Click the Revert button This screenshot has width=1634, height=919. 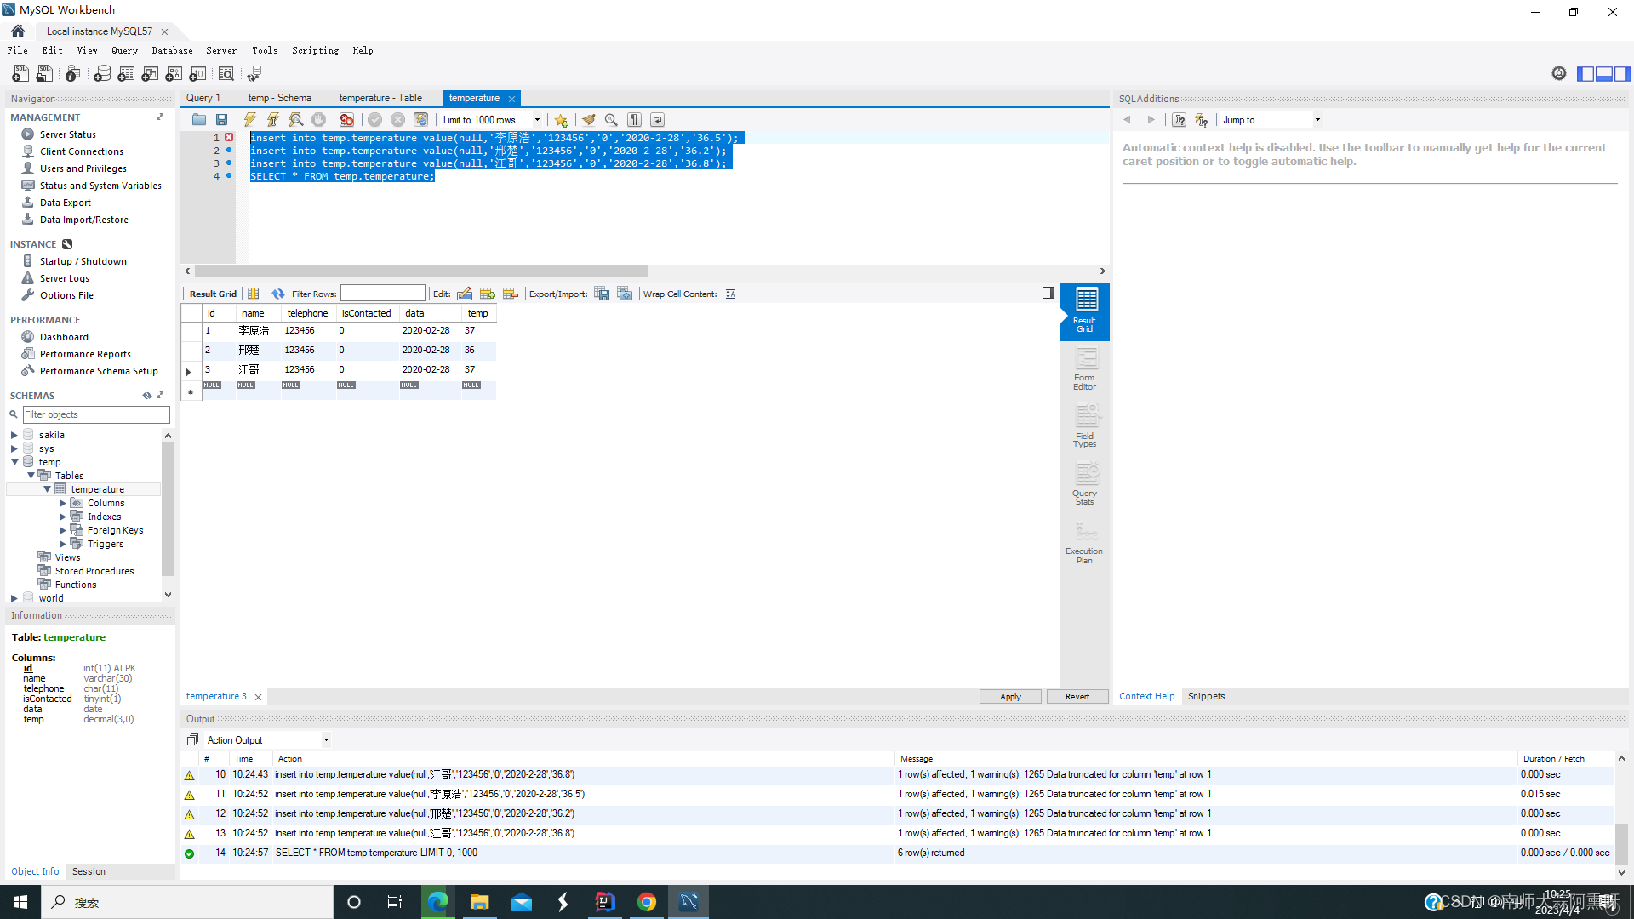coord(1077,696)
